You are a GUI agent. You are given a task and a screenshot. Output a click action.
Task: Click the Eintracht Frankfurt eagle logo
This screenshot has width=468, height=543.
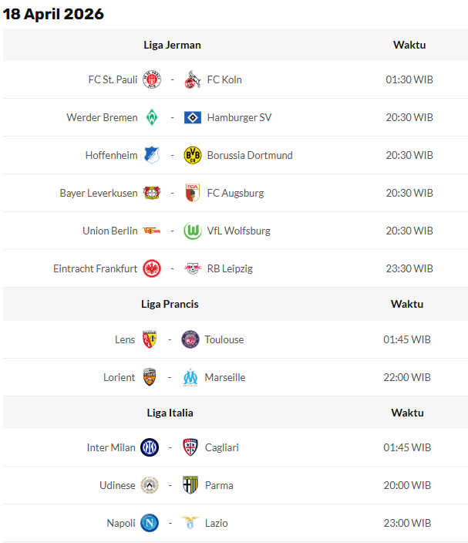[152, 268]
